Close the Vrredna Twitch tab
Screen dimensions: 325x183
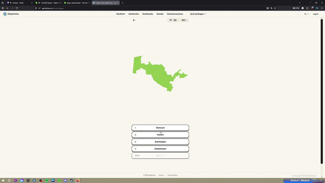[32, 3]
